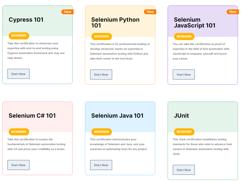Click the New badge on Cypress 101
The image size is (247, 181).
67,12
